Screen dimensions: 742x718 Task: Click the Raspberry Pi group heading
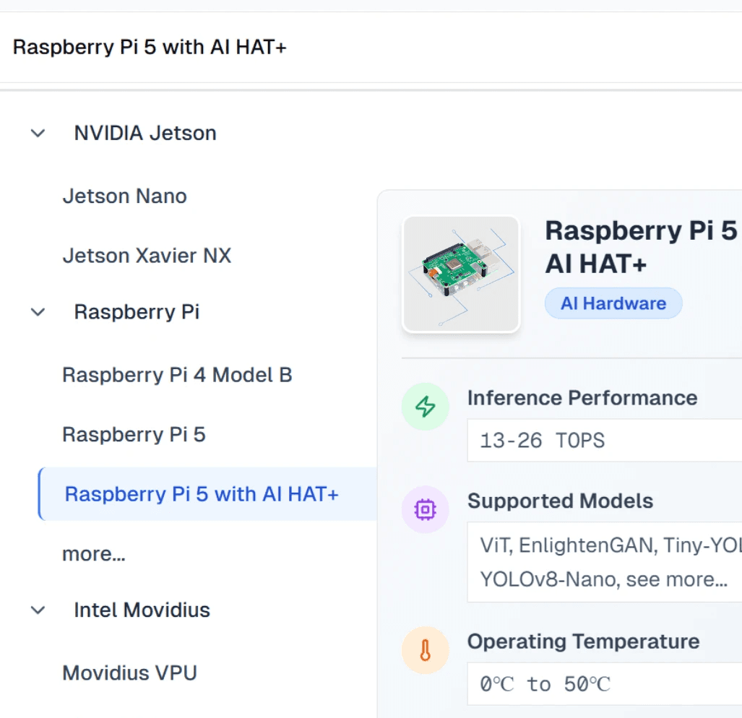click(x=137, y=312)
